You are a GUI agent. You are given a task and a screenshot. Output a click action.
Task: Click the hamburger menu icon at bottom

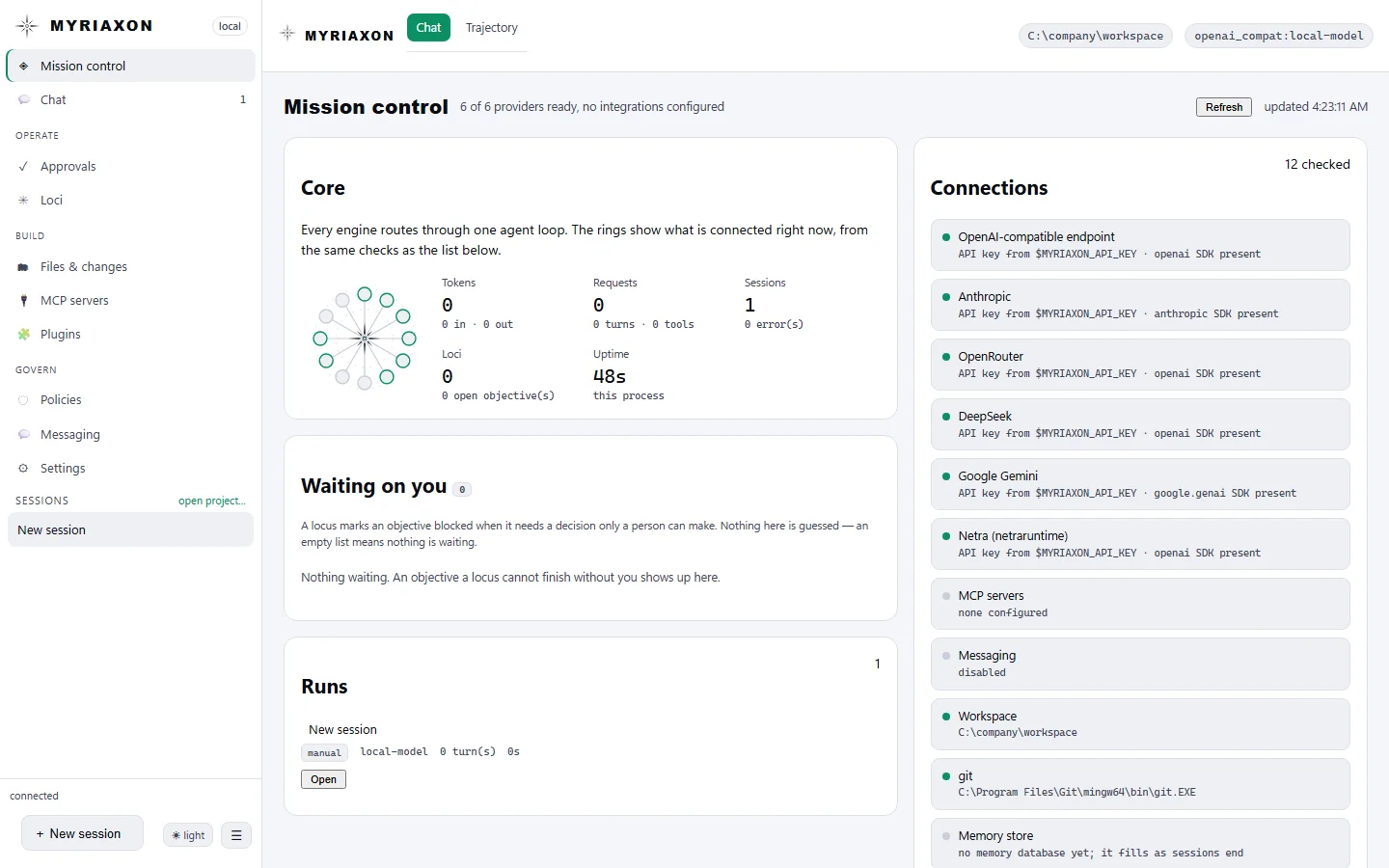click(236, 835)
